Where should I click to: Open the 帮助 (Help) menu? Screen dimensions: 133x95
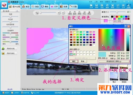coord(101,2)
